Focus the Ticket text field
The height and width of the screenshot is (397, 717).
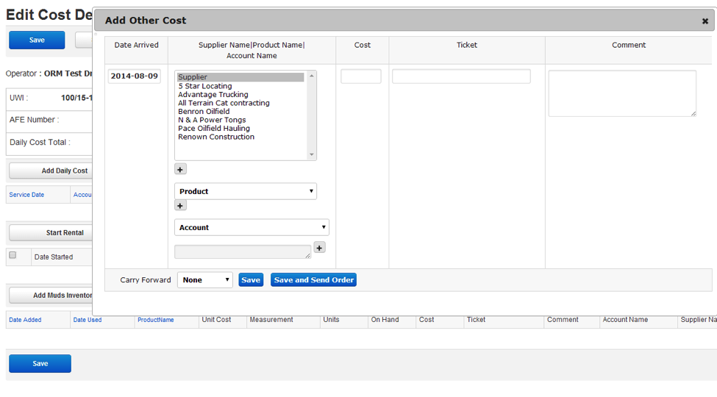(461, 76)
